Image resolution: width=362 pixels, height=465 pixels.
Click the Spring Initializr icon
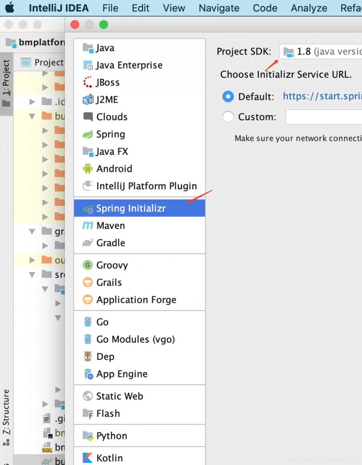[x=88, y=209]
